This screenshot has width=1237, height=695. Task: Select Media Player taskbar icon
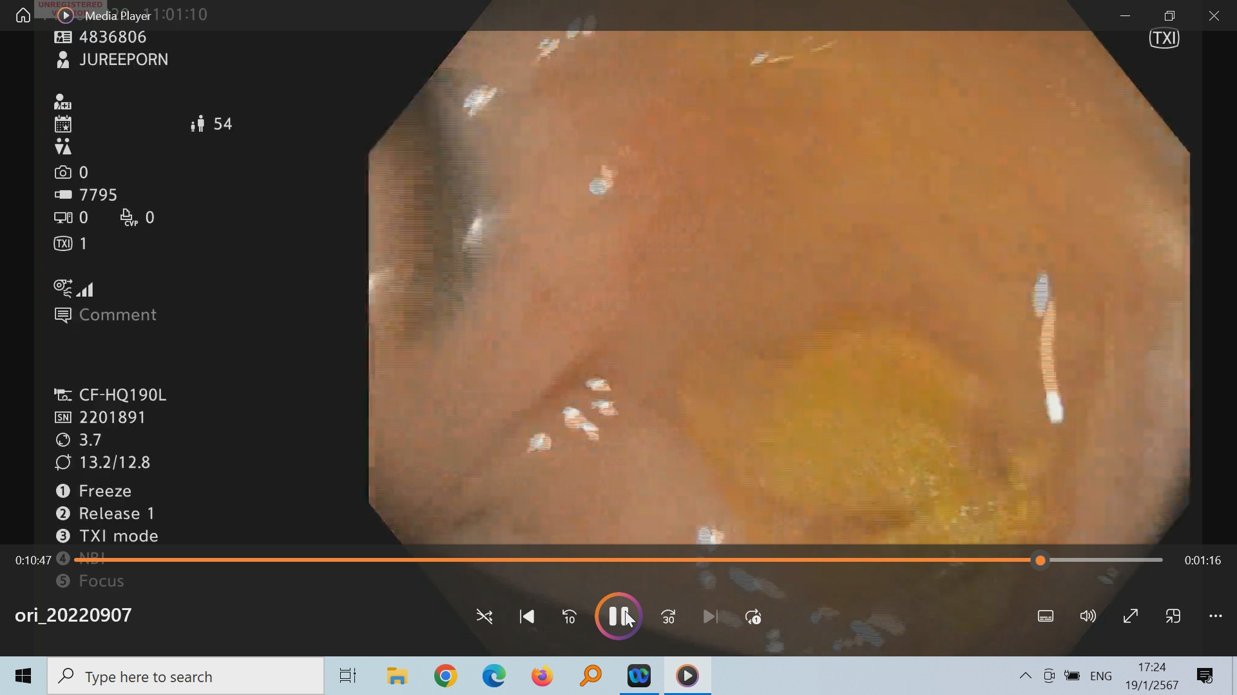pos(687,676)
